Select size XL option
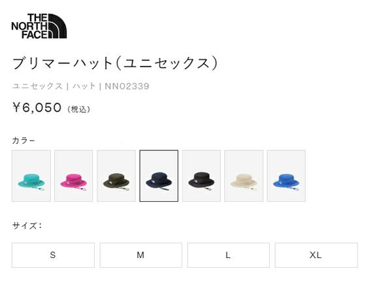Viewport: 392px width, 294px height. [316, 255]
